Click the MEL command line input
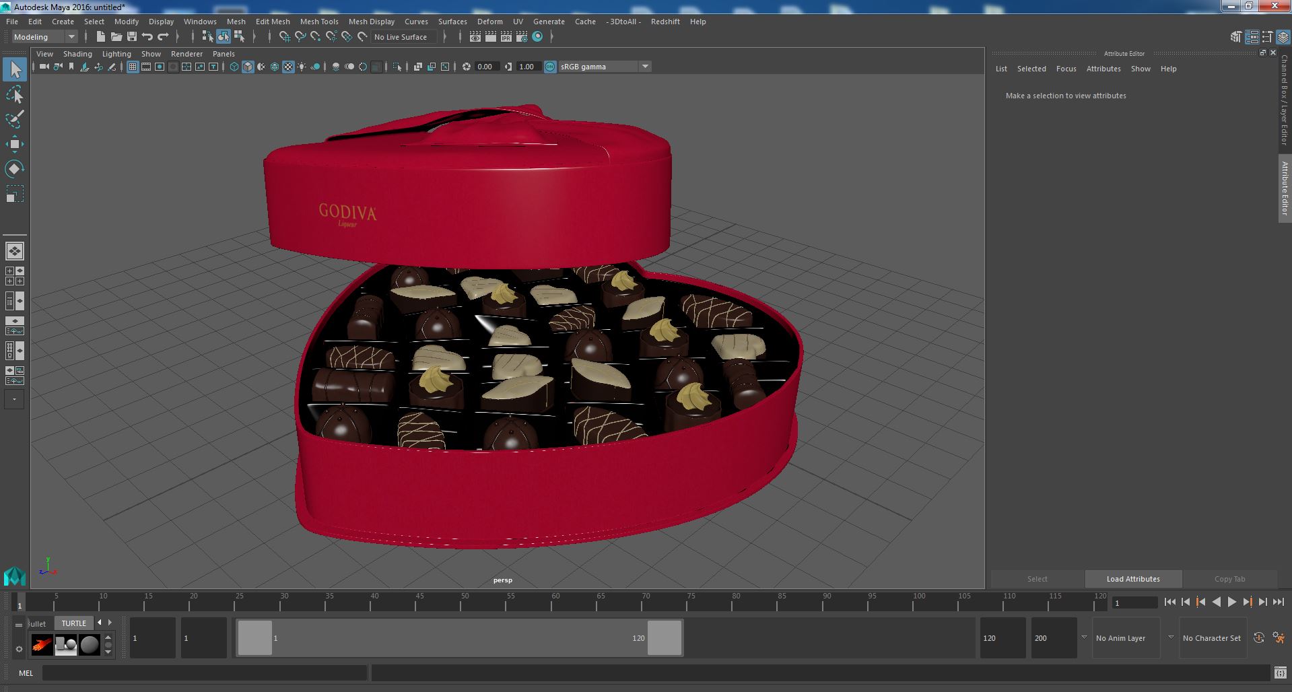This screenshot has width=1292, height=692. [205, 672]
